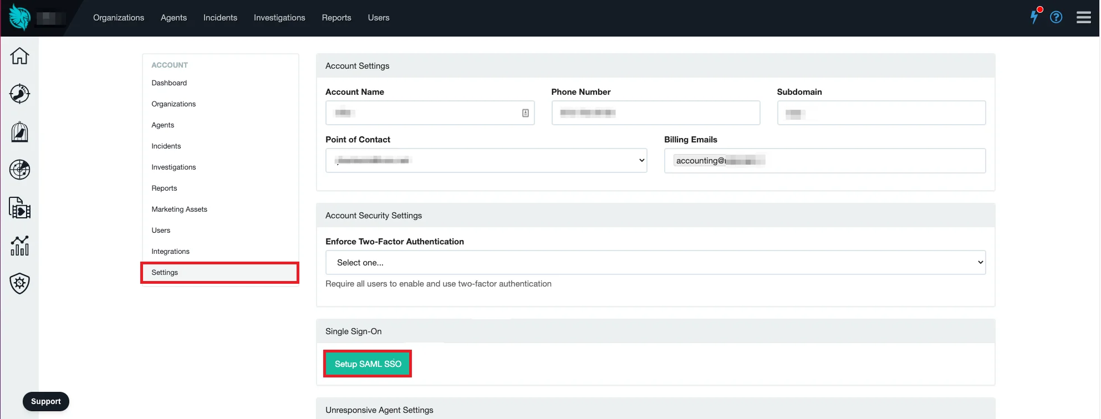The width and height of the screenshot is (1101, 419).
Task: Open Integrations in Account sidebar
Action: pyautogui.click(x=220, y=251)
